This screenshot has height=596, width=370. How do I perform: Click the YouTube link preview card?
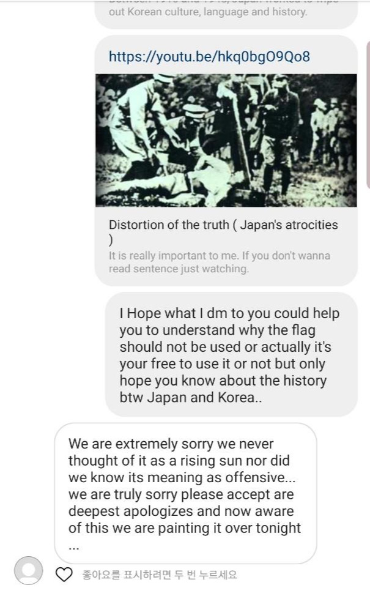(x=226, y=160)
